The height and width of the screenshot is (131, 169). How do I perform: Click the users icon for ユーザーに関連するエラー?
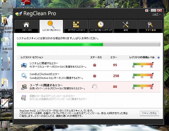[24, 87]
